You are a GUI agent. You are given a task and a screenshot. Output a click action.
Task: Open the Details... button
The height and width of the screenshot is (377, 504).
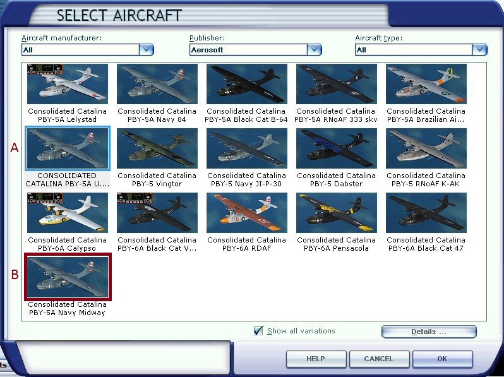click(429, 332)
